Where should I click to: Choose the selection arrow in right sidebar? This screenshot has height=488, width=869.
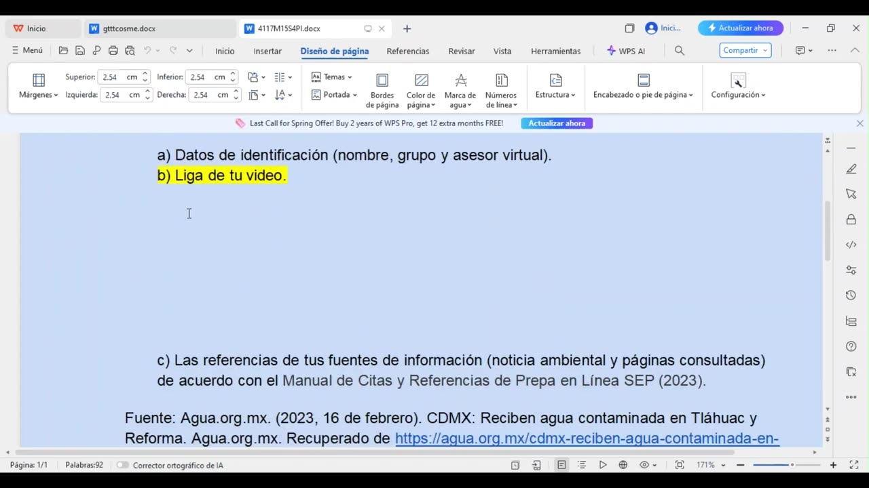[851, 194]
